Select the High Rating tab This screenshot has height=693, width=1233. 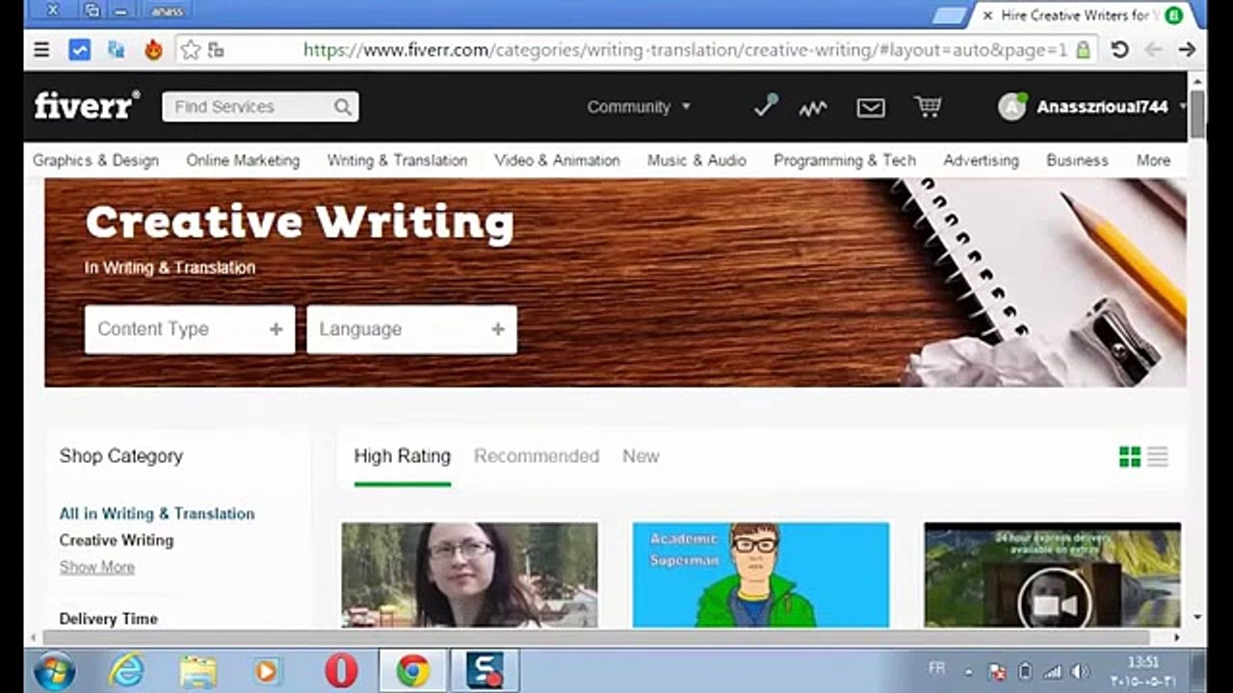click(402, 456)
